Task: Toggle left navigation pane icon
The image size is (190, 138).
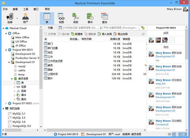Action: point(180,134)
